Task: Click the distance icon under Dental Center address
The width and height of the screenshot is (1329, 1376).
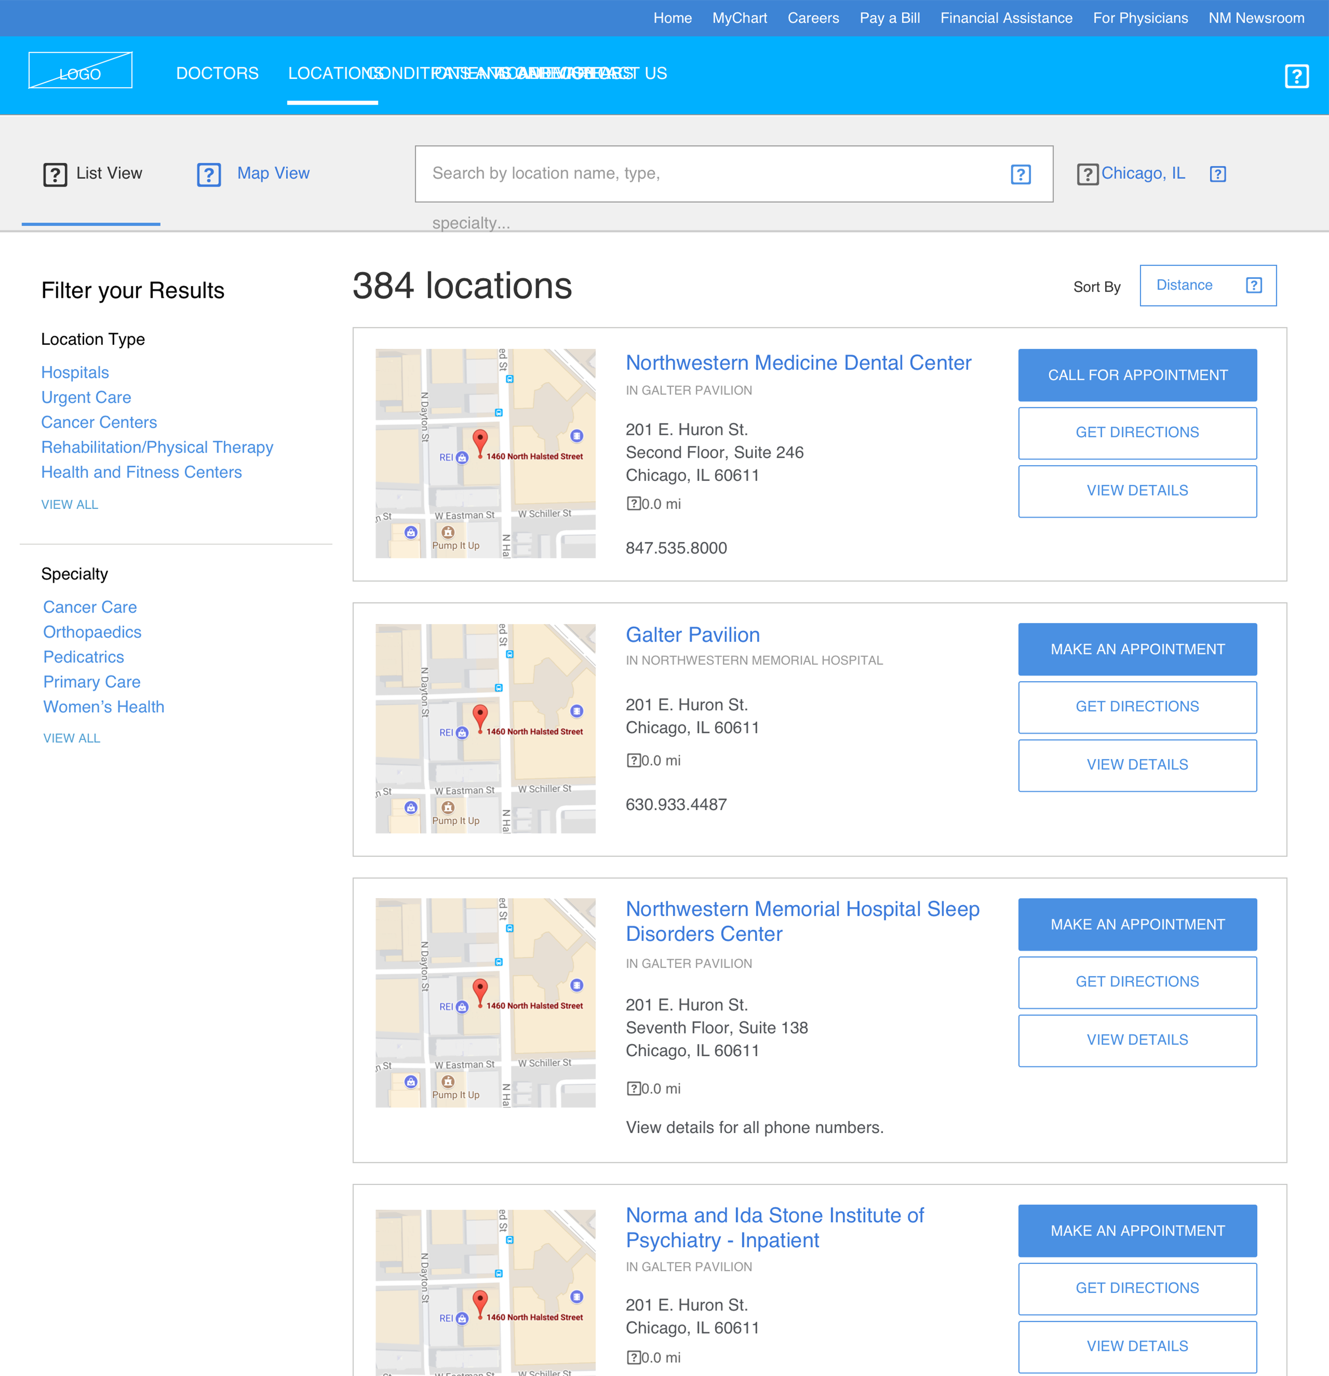Action: [x=633, y=503]
